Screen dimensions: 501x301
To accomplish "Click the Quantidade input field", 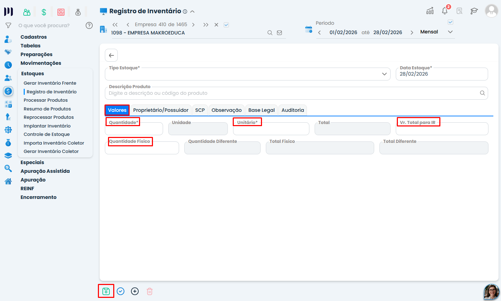I will pyautogui.click(x=134, y=129).
